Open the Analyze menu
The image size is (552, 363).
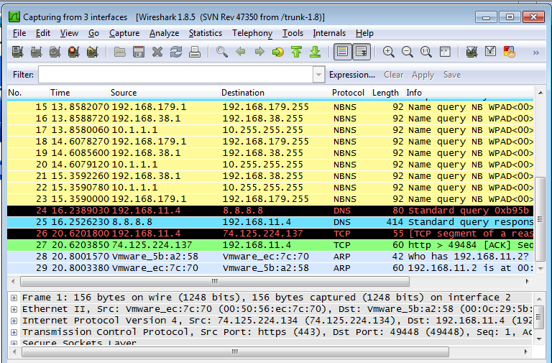coord(164,33)
